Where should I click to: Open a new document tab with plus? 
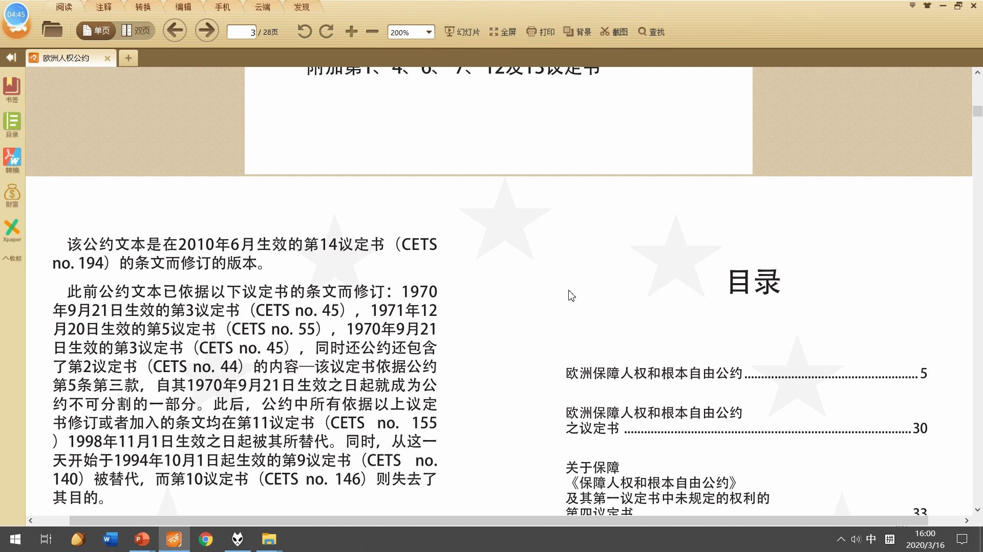[x=128, y=58]
